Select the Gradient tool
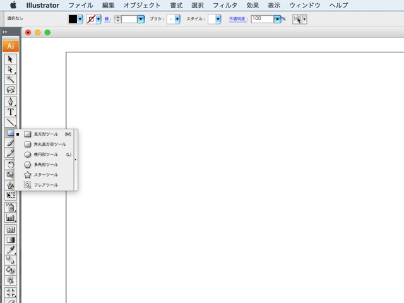 coord(11,240)
